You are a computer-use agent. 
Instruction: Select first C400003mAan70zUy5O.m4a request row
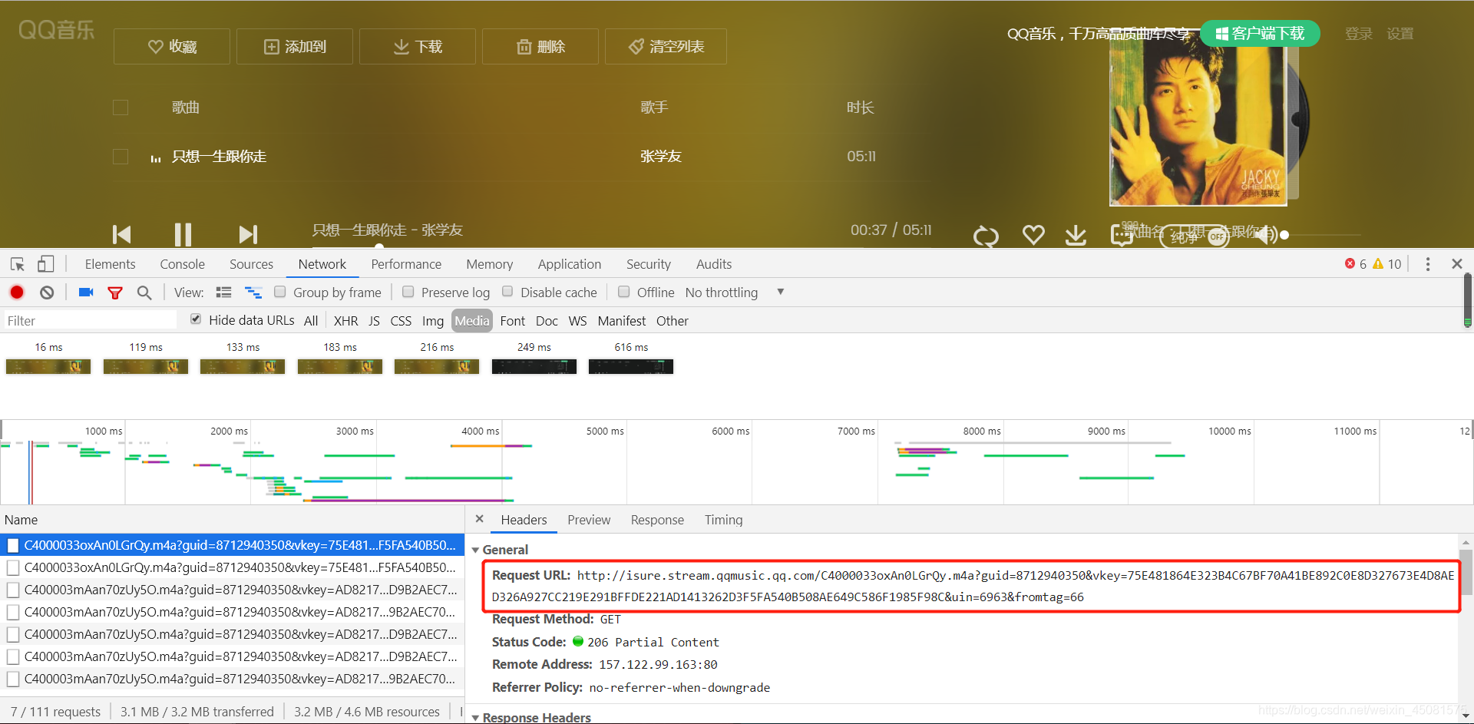coord(232,590)
